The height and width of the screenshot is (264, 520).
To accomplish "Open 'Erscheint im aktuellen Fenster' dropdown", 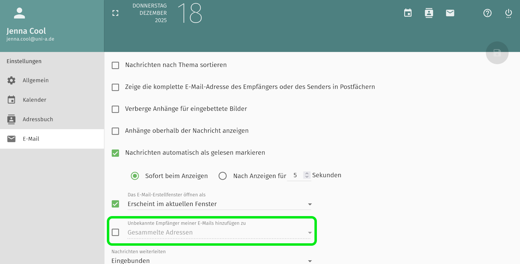I will (219, 204).
